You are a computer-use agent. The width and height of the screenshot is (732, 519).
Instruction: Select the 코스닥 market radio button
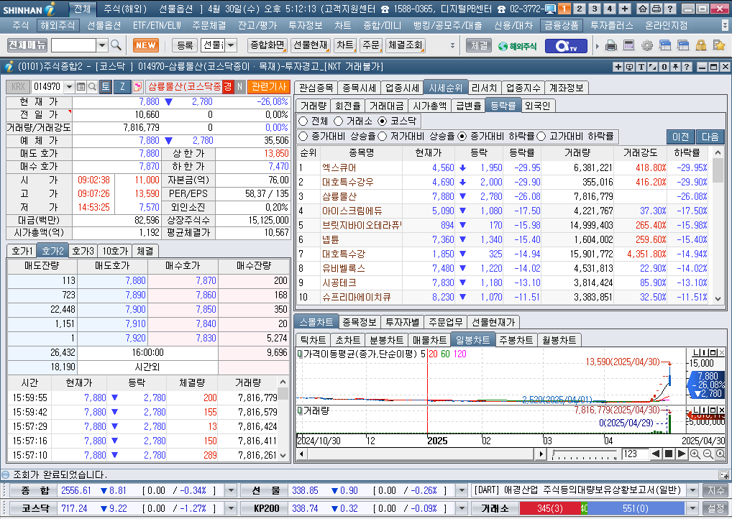383,121
